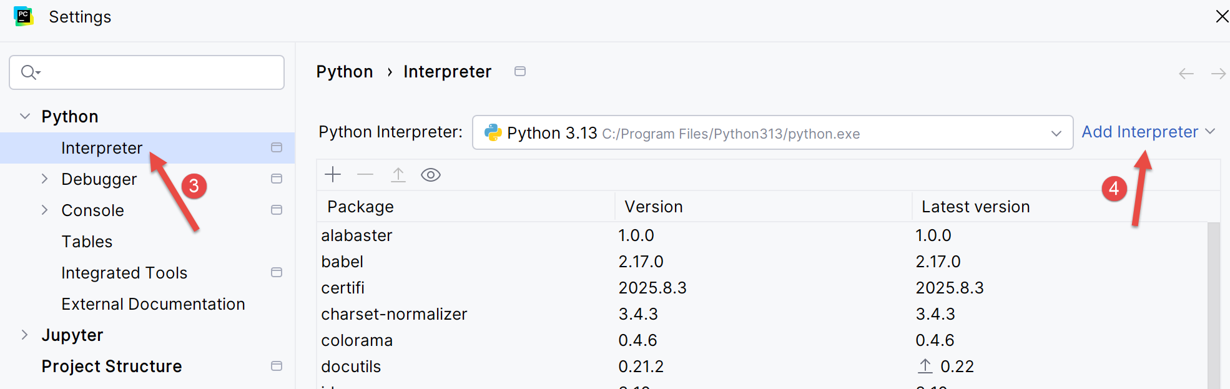Click the project icon next to Debugger
This screenshot has height=389, width=1230.
[277, 179]
